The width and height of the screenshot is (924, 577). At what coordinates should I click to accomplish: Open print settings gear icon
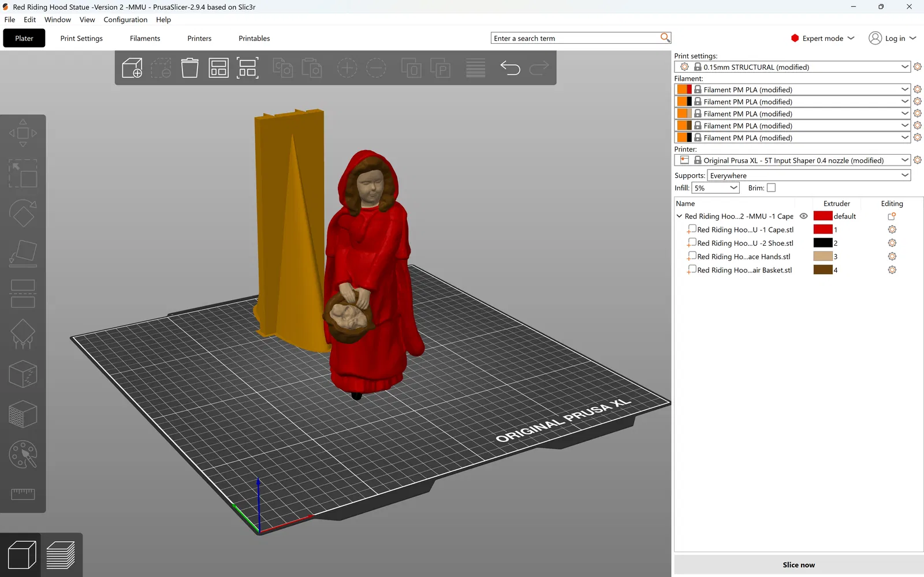[x=918, y=67]
